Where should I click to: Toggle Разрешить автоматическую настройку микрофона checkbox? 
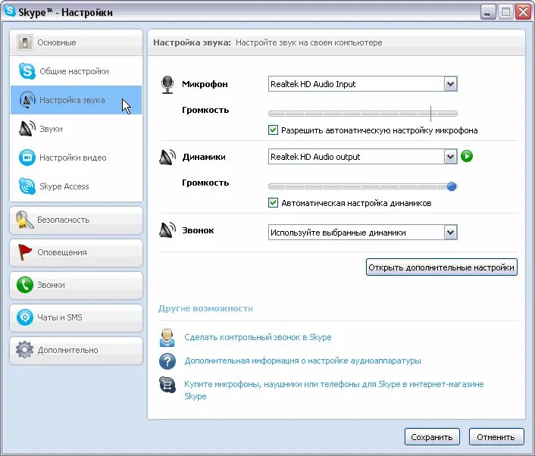pos(273,130)
